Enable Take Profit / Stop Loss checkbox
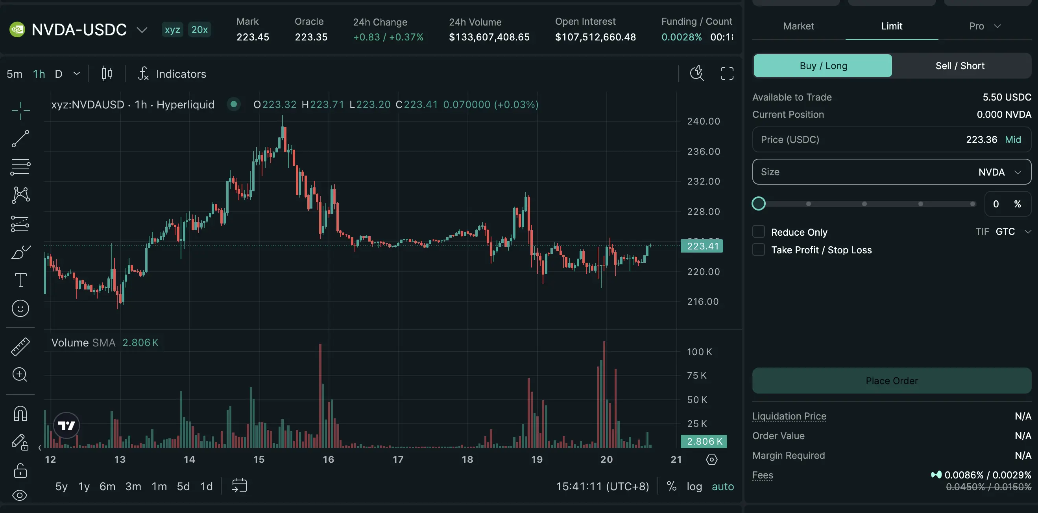1038x513 pixels. 758,249
